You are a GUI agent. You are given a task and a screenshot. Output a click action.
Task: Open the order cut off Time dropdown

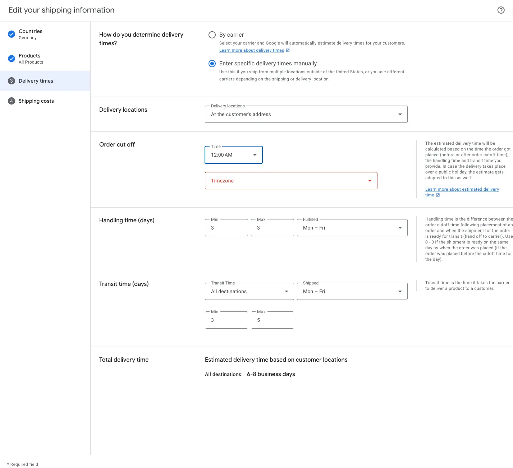point(234,155)
